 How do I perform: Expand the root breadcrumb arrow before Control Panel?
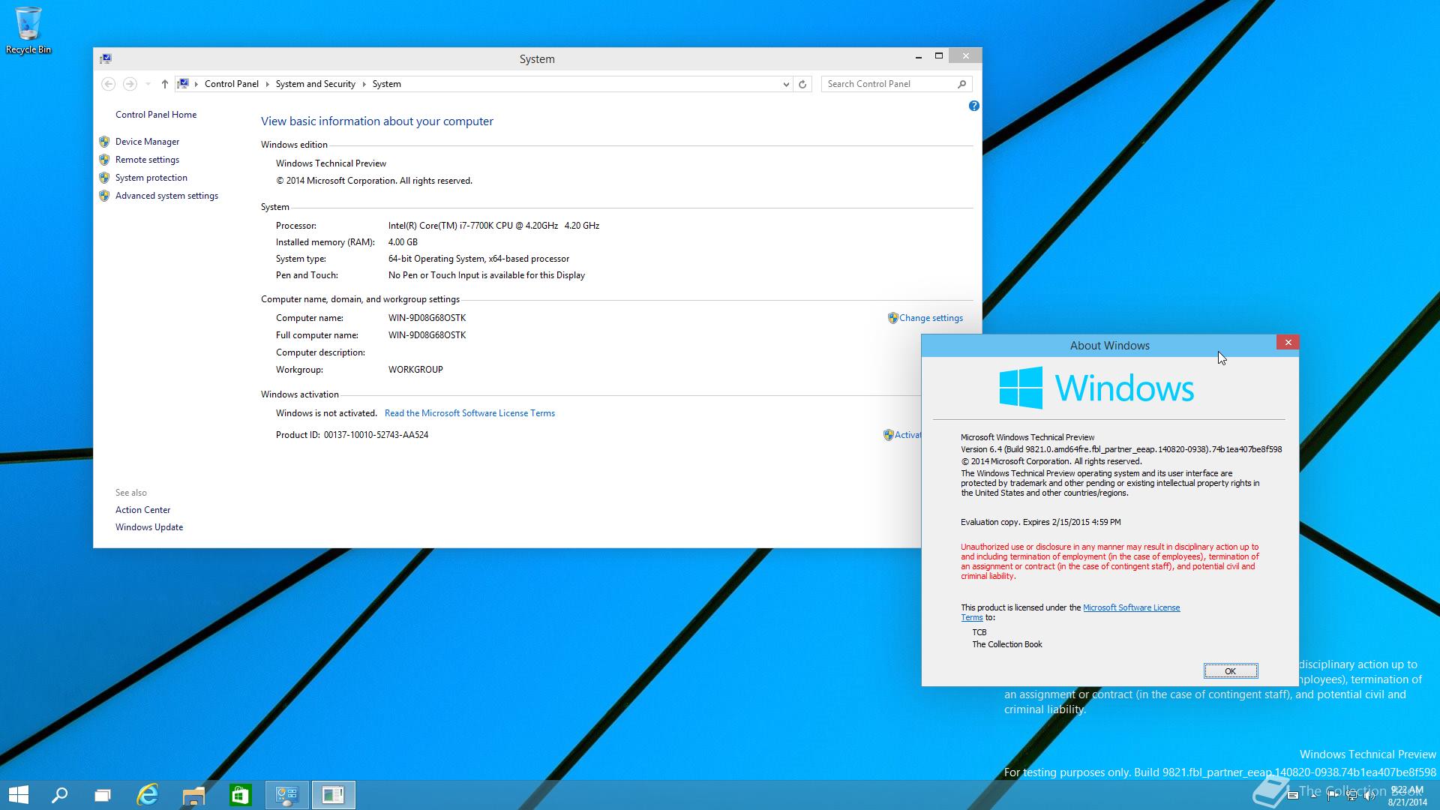[x=196, y=84]
